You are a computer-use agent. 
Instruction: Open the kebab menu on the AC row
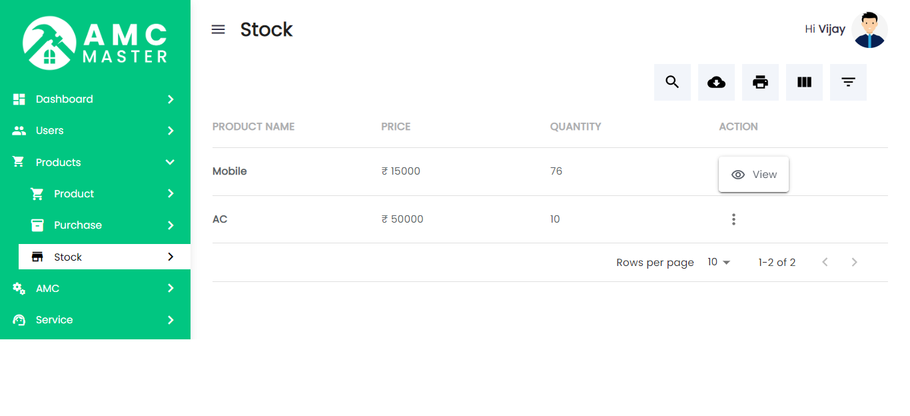click(733, 219)
